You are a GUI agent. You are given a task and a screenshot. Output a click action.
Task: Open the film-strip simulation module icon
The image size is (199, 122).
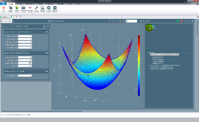(x=55, y=8)
